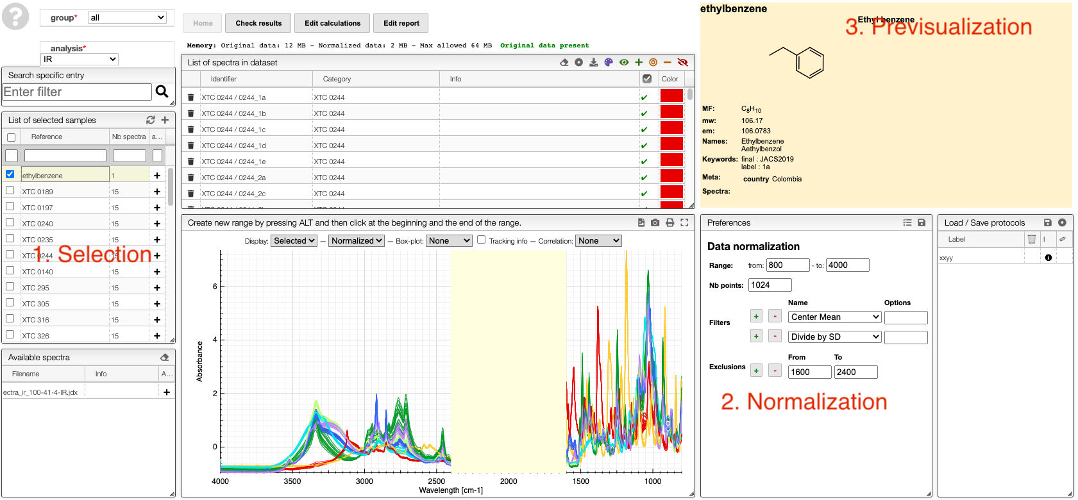Toggle the select-all checkbox in spectra list header

(647, 79)
